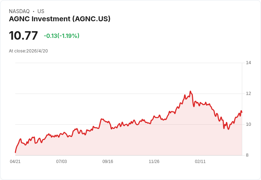This screenshot has height=180, width=261.
Task: Click the 14 y-axis label
Action: coord(249,63)
